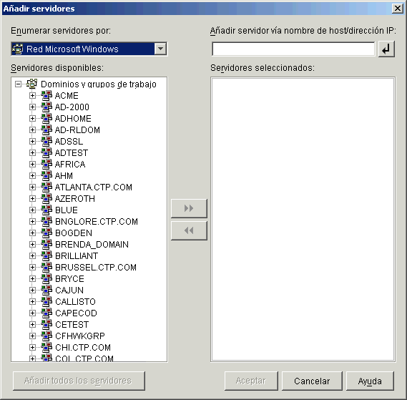Click inside the Servidores seleccionados list box
Screen dimensions: 407x400
pos(303,219)
